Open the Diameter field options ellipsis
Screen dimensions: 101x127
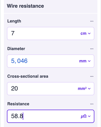92,49
